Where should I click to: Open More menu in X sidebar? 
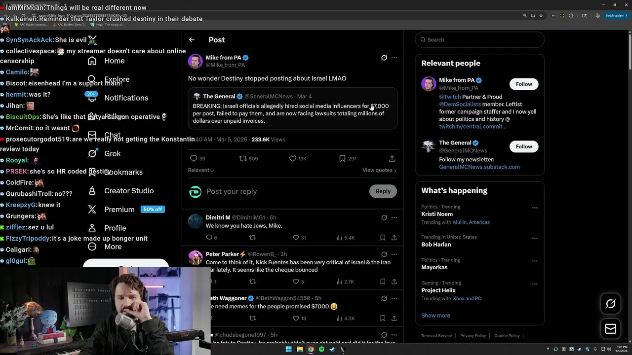point(105,247)
